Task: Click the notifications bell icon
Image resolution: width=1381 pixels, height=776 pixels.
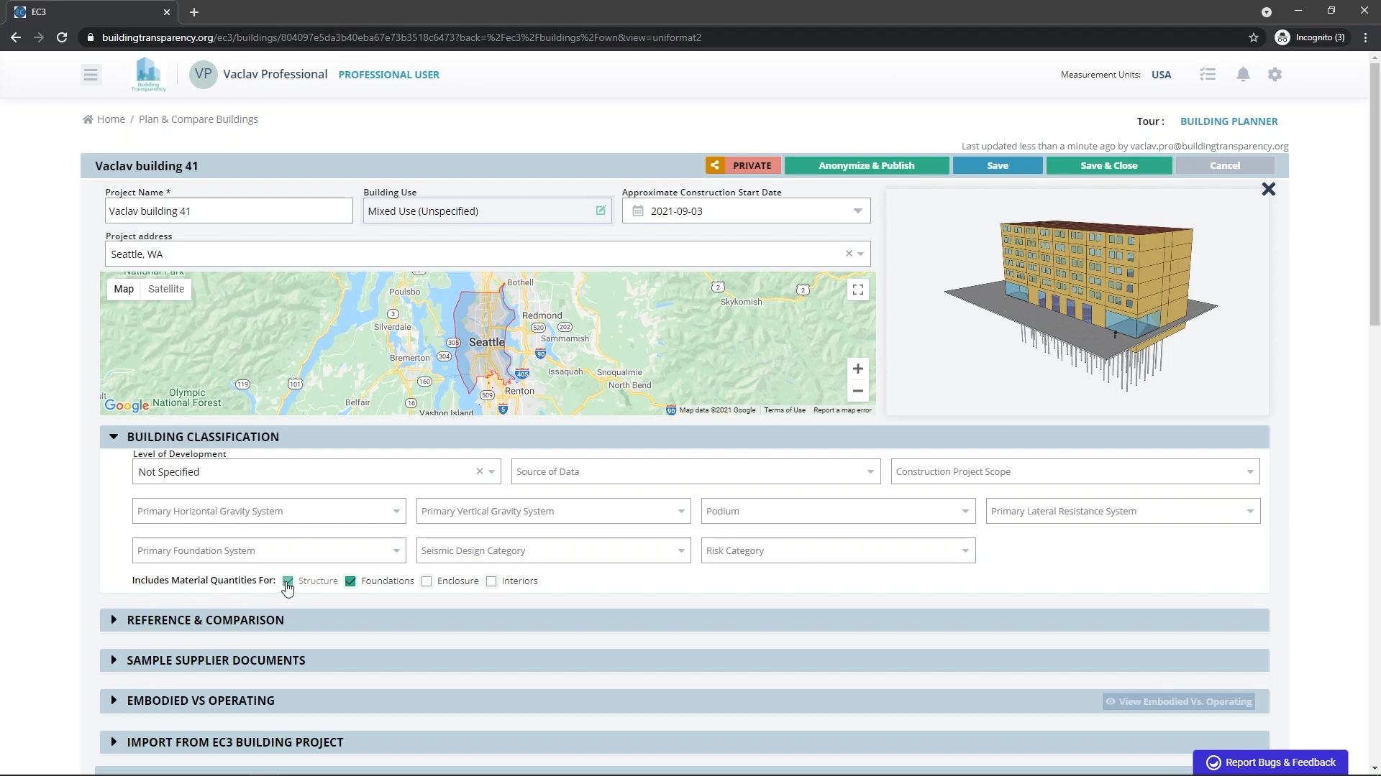Action: [x=1243, y=75]
